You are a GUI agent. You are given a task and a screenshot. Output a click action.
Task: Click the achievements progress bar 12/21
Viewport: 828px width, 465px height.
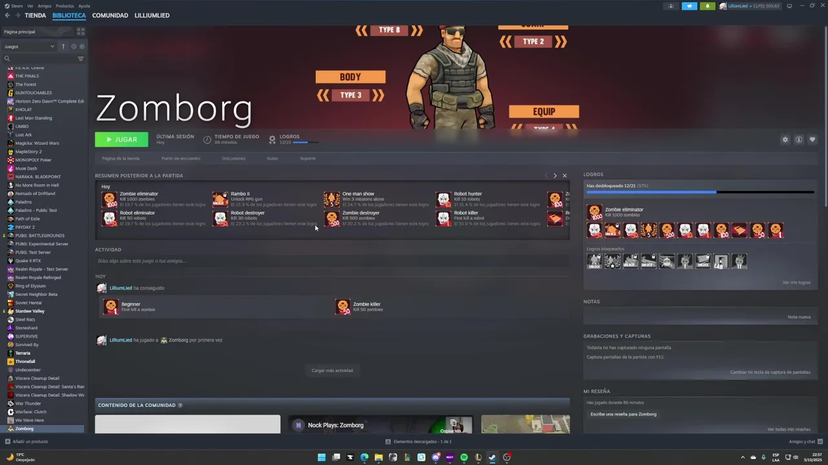[x=700, y=192]
